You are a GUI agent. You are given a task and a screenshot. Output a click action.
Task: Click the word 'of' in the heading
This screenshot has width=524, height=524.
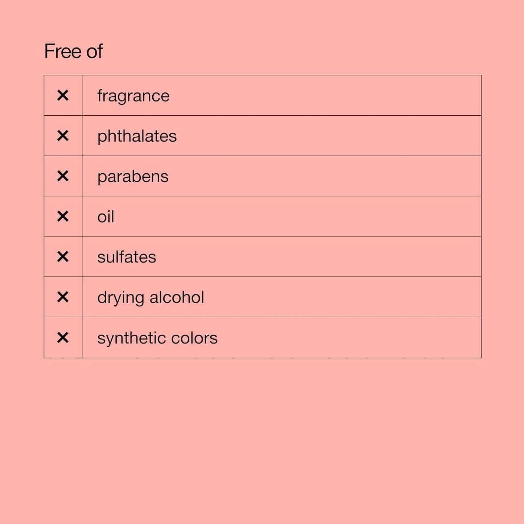[94, 51]
